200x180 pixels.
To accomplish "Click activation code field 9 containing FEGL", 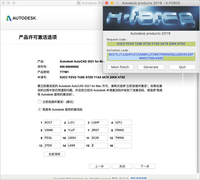I will pyautogui.click(x=52, y=138).
